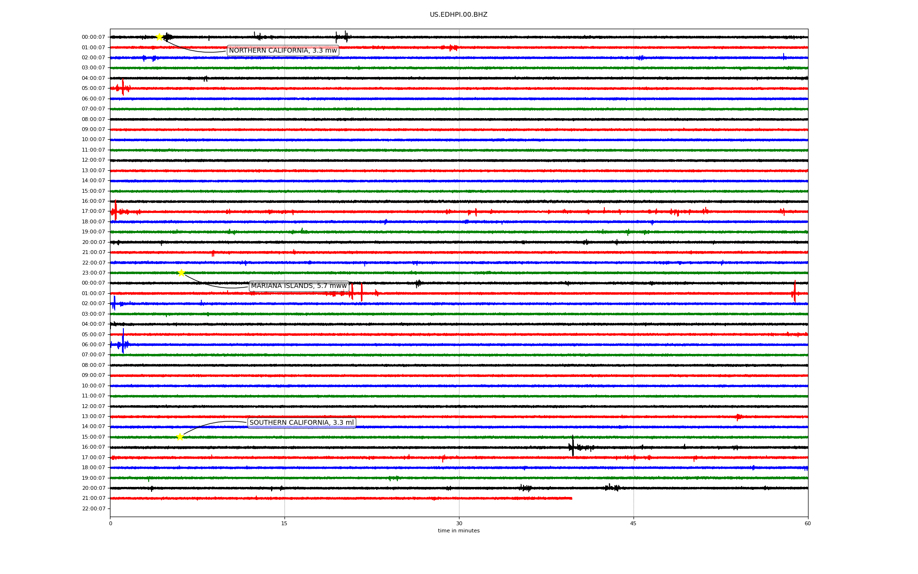Click the end of the last red 21:00:07 trace
The width and height of the screenshot is (918, 574).
click(x=571, y=498)
